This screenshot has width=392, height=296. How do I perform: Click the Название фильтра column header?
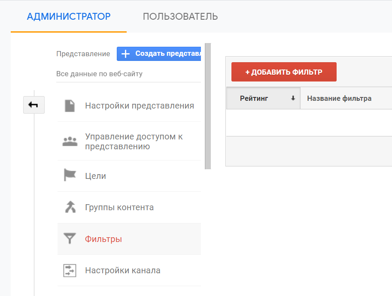(339, 98)
